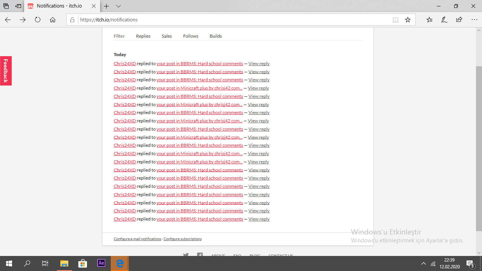Select the Notifications - itch.io tab

(x=62, y=6)
